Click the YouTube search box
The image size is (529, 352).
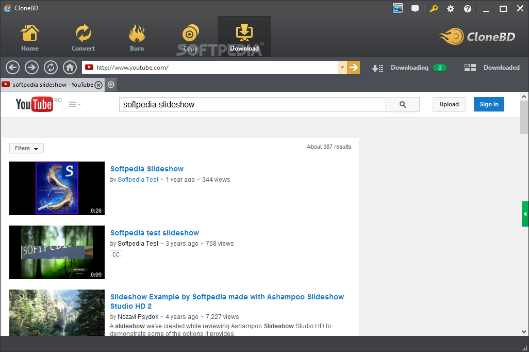pyautogui.click(x=252, y=104)
